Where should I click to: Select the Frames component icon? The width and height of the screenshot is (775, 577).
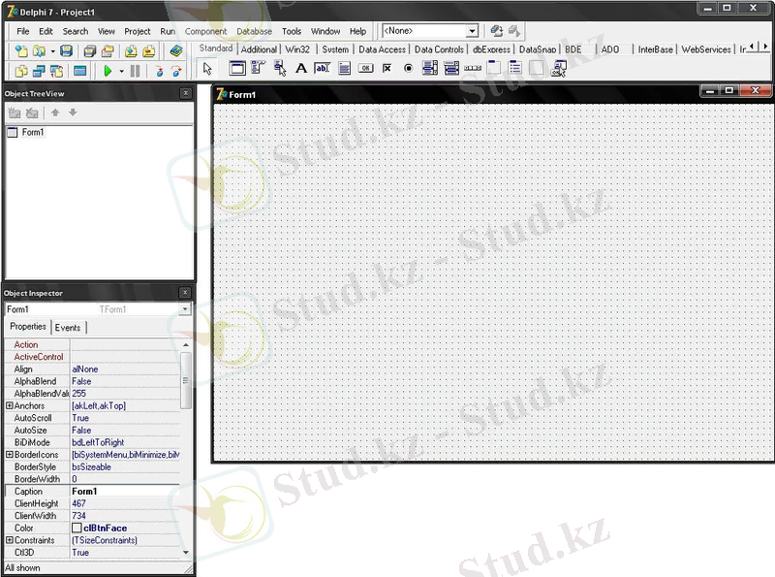[x=237, y=68]
